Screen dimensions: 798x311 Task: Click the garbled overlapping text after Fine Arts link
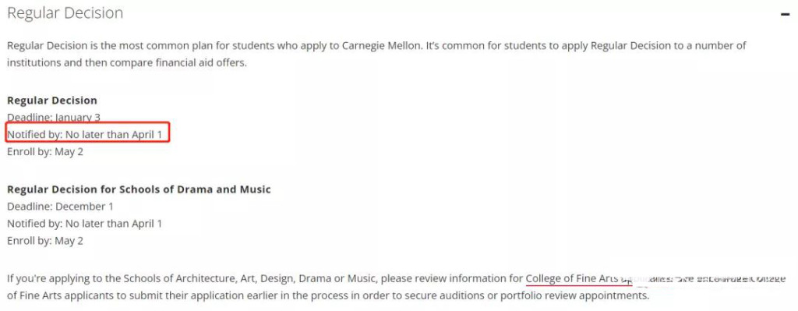[704, 280]
